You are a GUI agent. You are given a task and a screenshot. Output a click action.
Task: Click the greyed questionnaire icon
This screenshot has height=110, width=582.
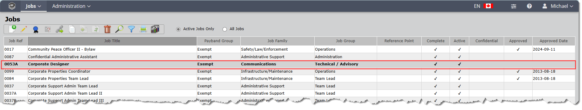pos(48,29)
